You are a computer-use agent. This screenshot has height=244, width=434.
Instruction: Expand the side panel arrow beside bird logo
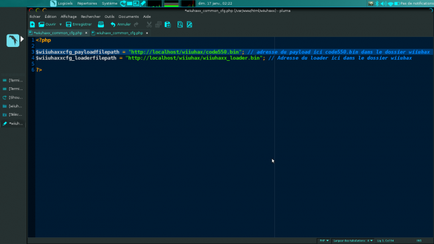click(22, 39)
